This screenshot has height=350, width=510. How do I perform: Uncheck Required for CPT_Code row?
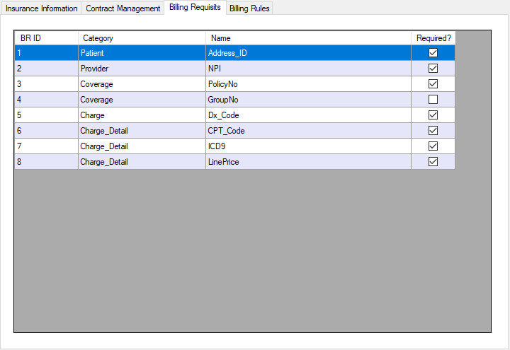pos(433,131)
